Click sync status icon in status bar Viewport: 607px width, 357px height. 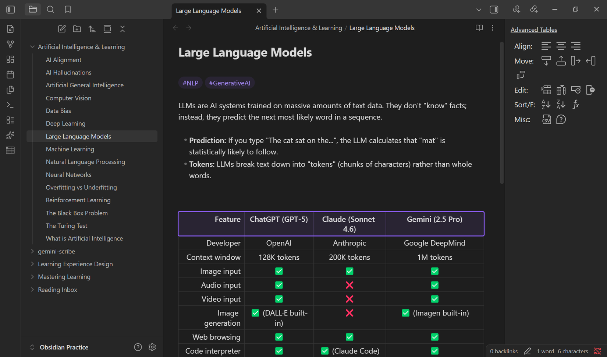[x=597, y=351]
